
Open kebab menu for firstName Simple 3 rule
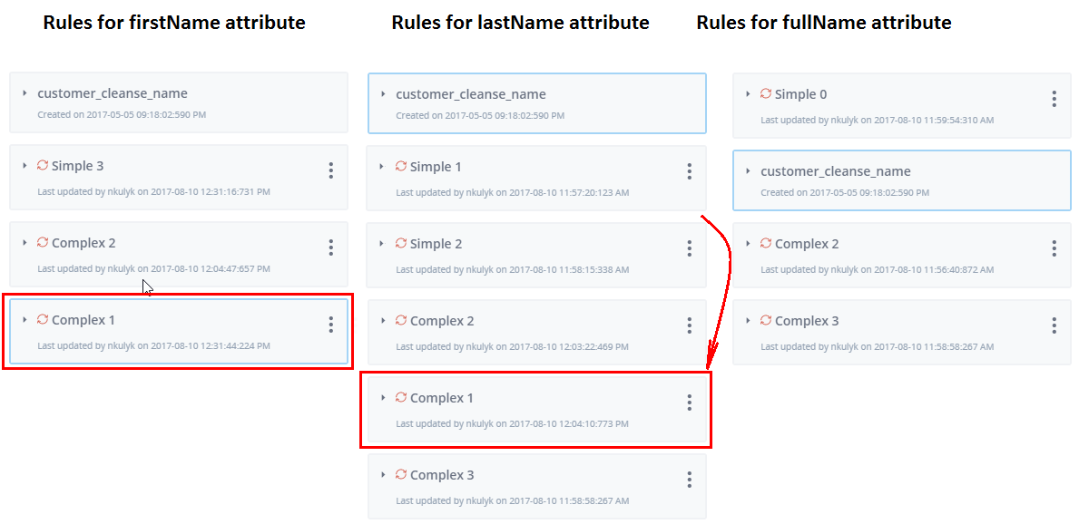pos(331,170)
